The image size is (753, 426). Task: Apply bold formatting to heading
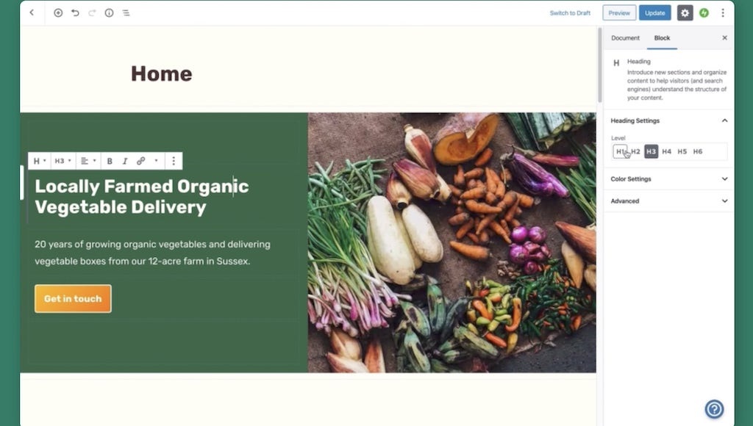[x=110, y=161]
